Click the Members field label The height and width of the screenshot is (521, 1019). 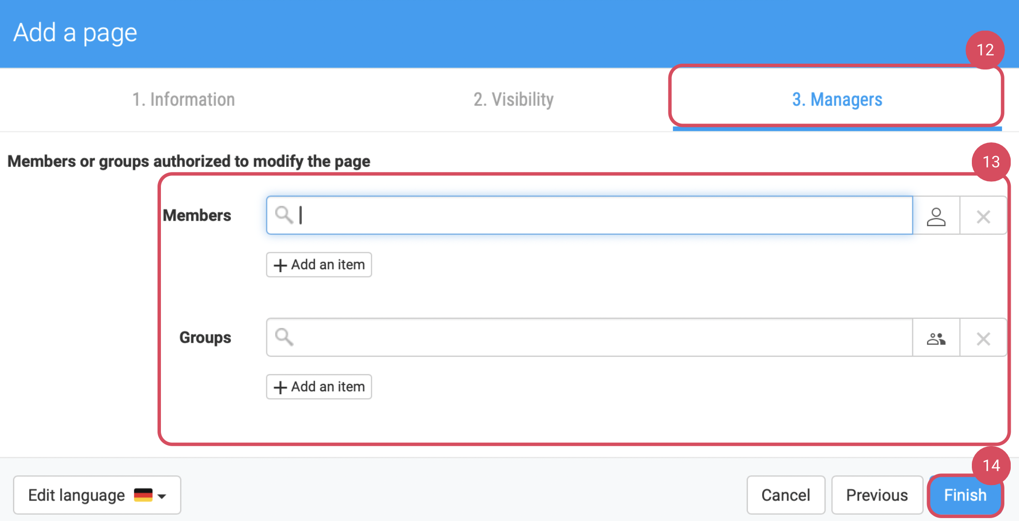click(197, 215)
